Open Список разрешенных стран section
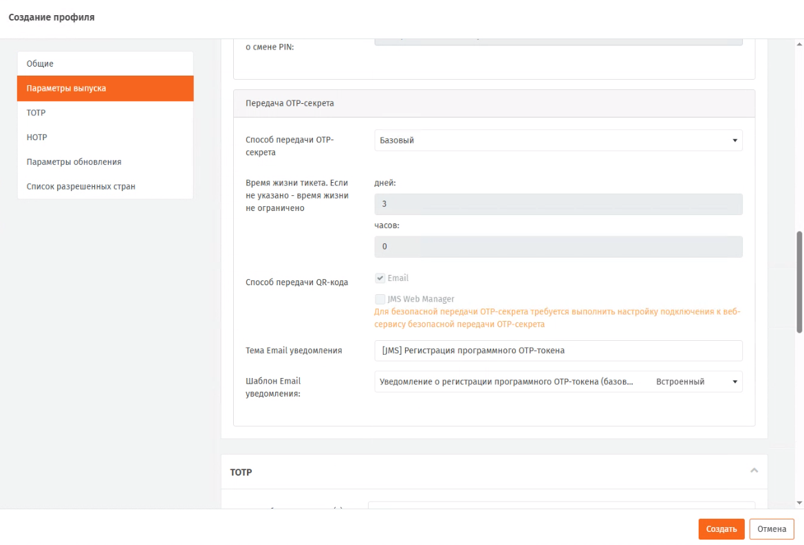 105,186
